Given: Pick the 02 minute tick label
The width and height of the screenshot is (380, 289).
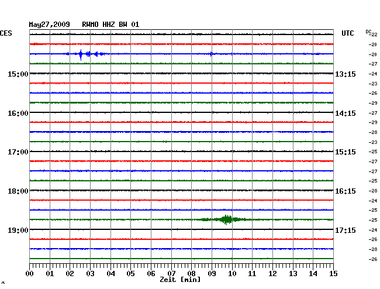Looking at the screenshot, I should coord(70,274).
